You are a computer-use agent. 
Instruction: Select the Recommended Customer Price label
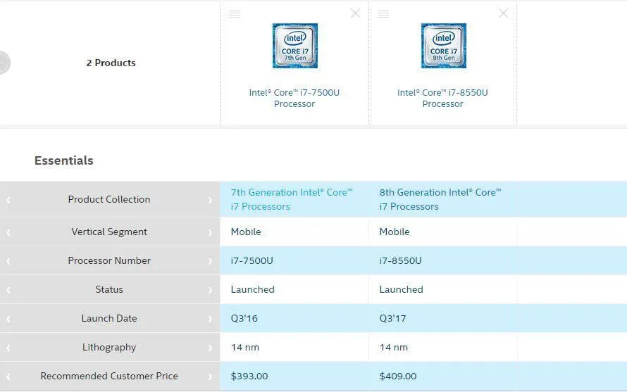[x=109, y=376]
